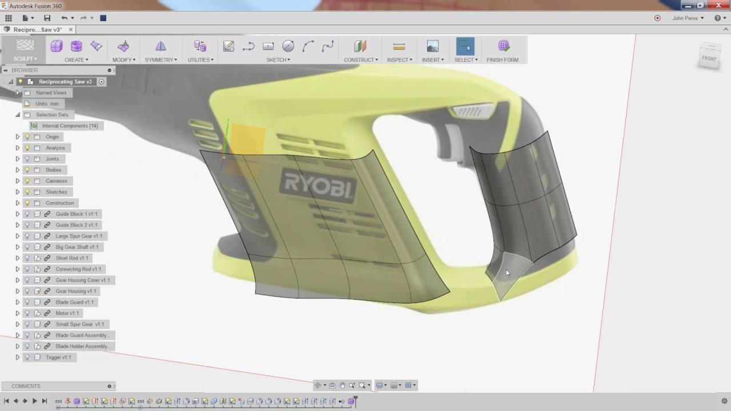
Task: Click the ViewCube Front face
Action: 709,58
